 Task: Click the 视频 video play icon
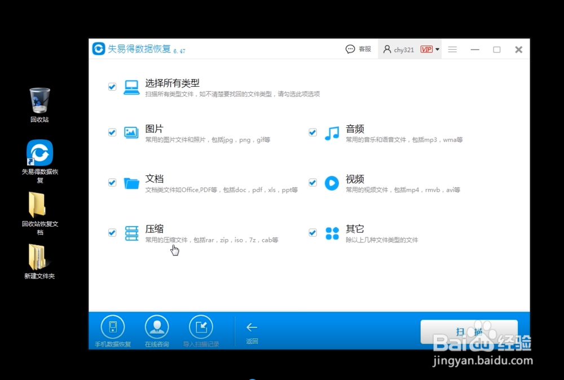(332, 183)
